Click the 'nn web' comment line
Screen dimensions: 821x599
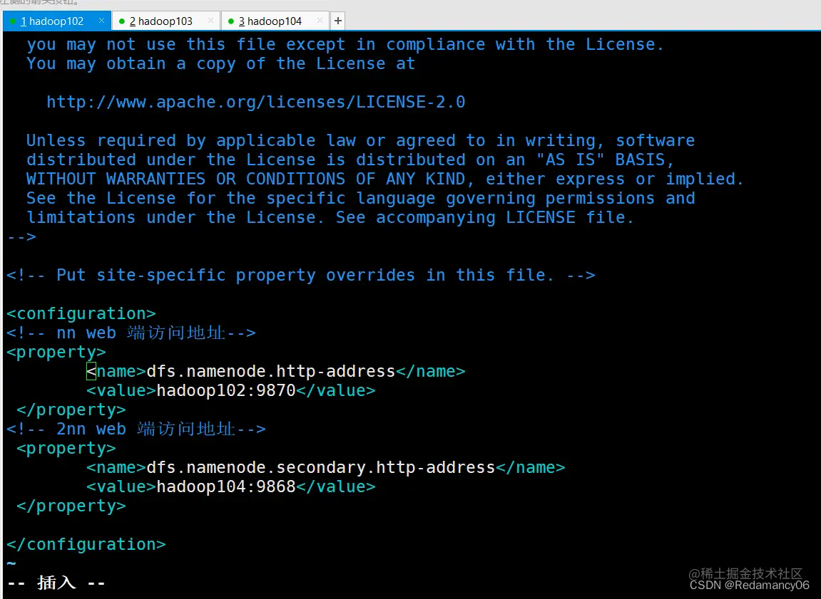[131, 333]
